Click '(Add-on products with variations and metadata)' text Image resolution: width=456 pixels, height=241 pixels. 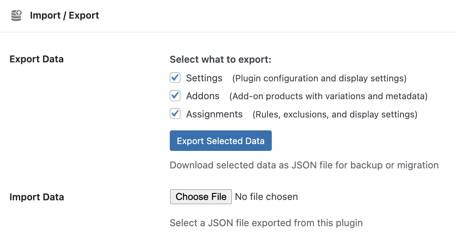pos(328,97)
